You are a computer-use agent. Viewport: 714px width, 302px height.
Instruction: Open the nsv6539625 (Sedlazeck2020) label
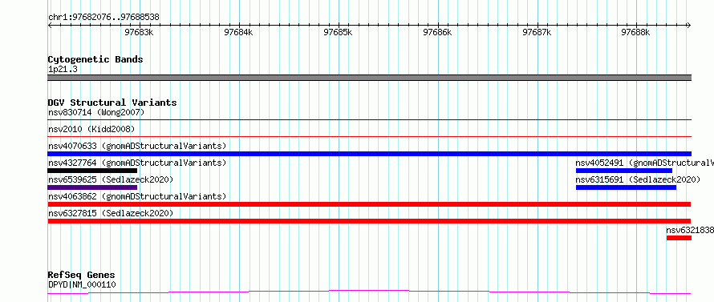pos(111,179)
